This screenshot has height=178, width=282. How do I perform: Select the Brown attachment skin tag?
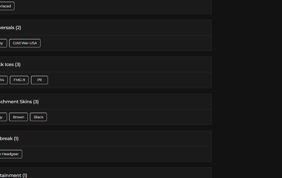[18, 117]
